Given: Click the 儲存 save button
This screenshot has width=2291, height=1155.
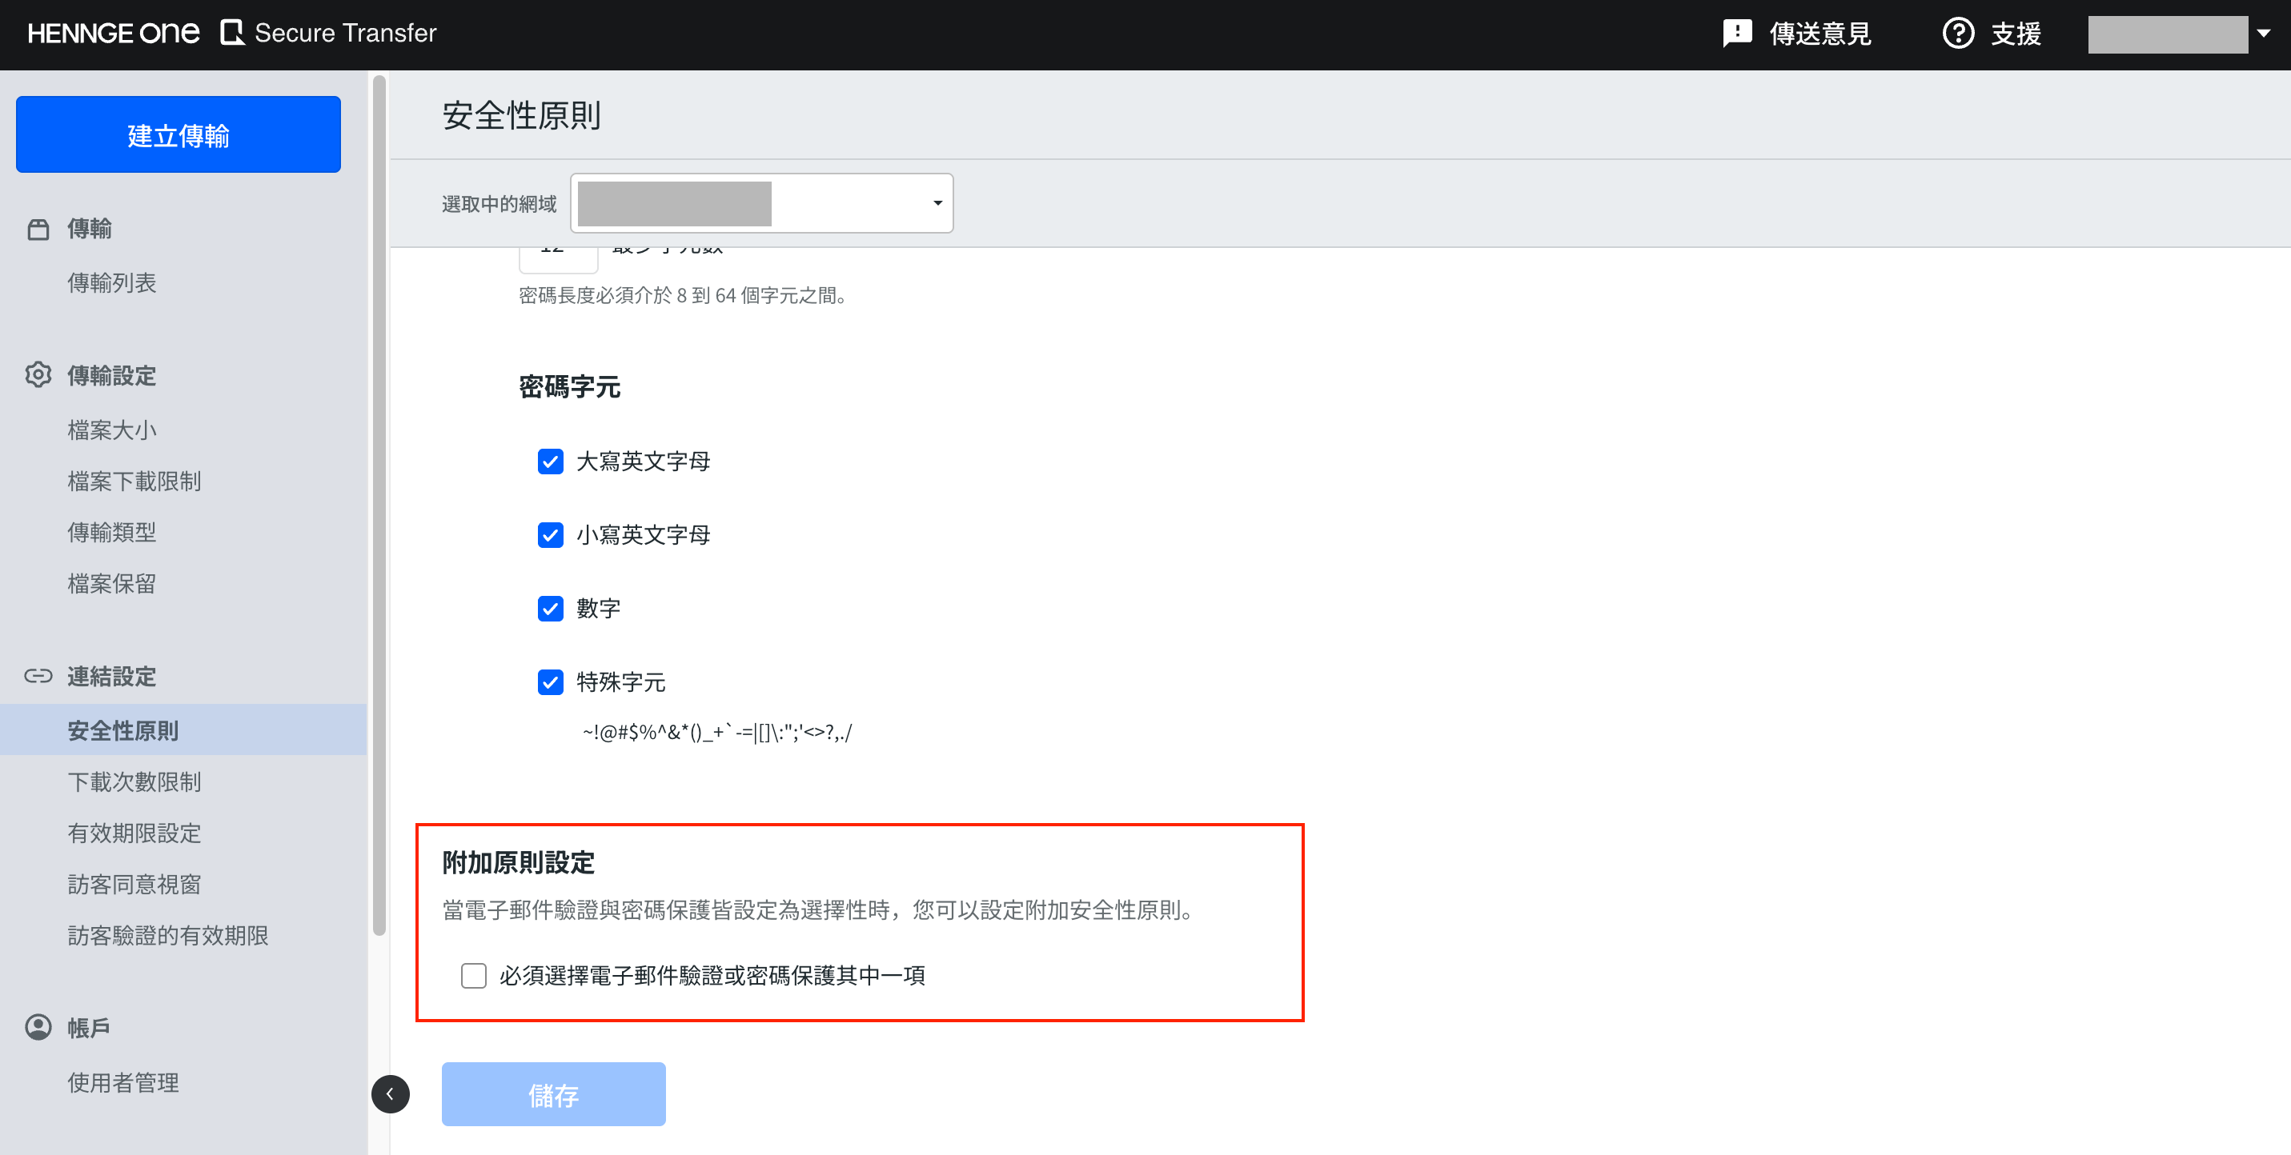Looking at the screenshot, I should [x=554, y=1094].
